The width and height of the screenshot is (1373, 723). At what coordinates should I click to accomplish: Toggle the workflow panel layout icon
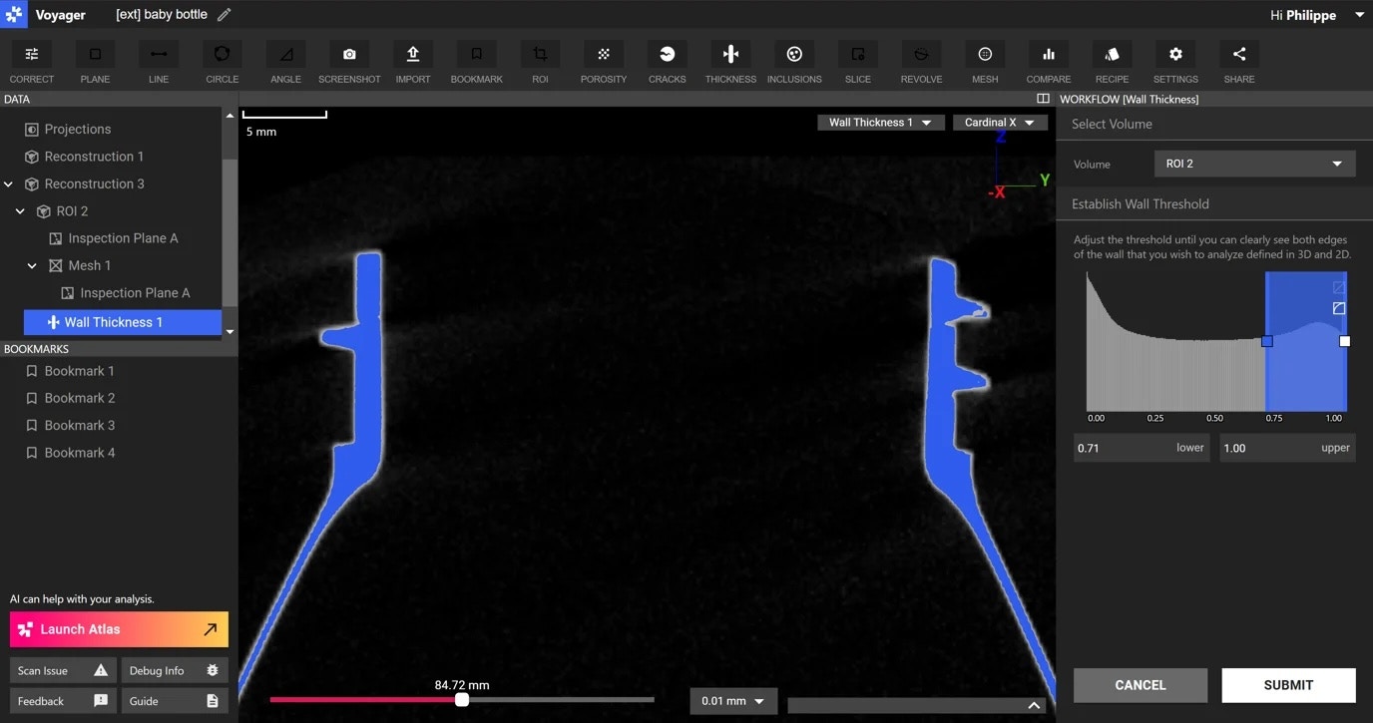pyautogui.click(x=1043, y=99)
